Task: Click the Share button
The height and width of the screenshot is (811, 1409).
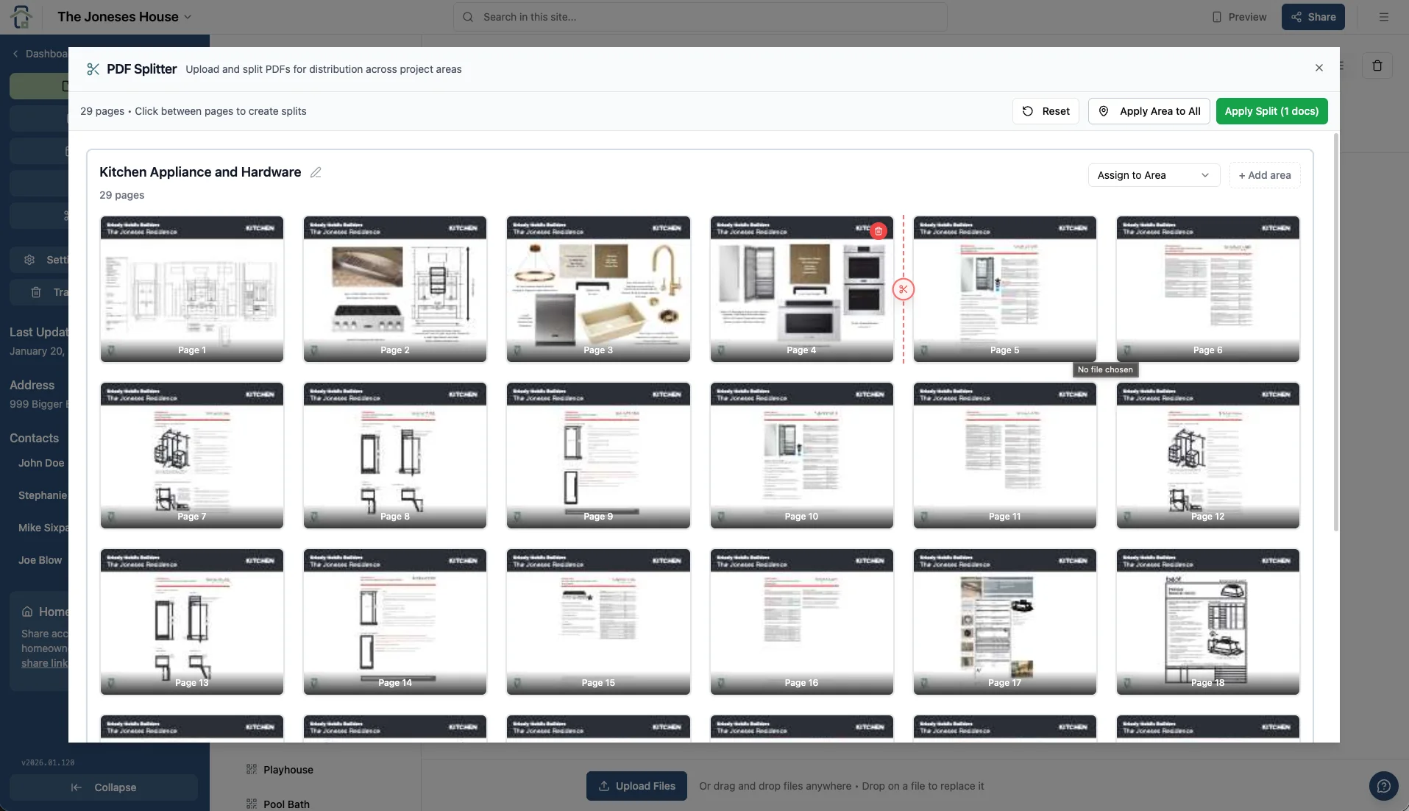Action: pos(1313,17)
